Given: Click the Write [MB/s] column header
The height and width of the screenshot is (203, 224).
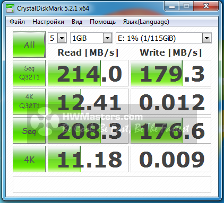Looking at the screenshot, I should [x=171, y=52].
